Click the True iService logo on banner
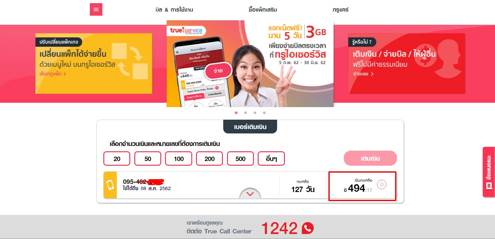Screen dimensions: 495x239 pyautogui.click(x=186, y=30)
